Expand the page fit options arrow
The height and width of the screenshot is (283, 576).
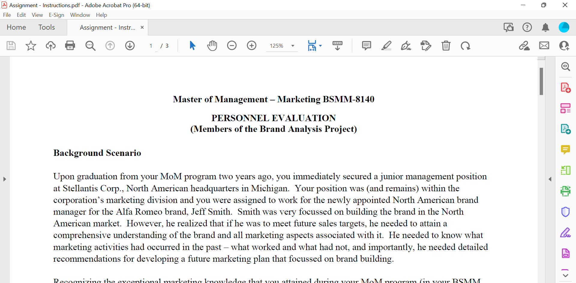[x=320, y=46]
